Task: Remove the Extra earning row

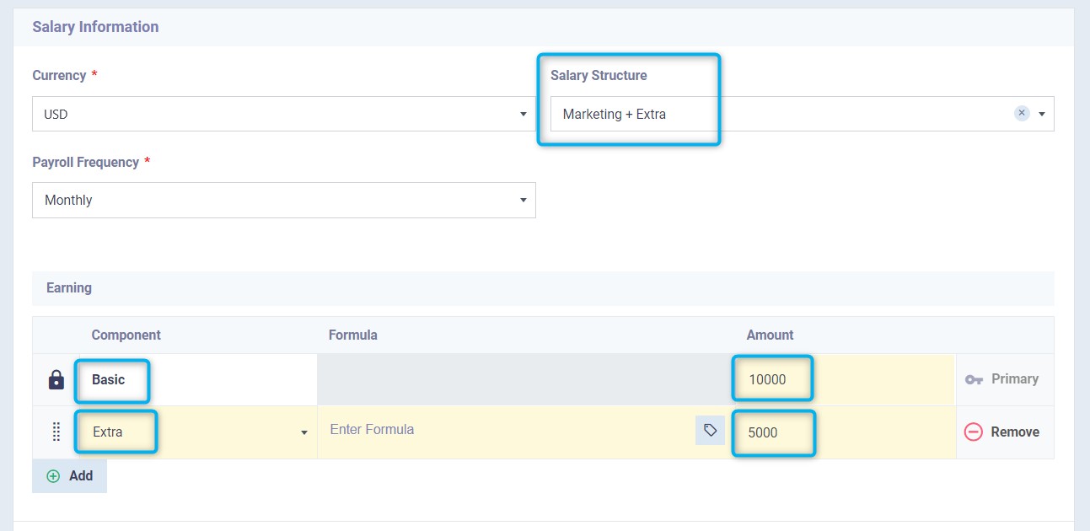Action: [x=1002, y=432]
